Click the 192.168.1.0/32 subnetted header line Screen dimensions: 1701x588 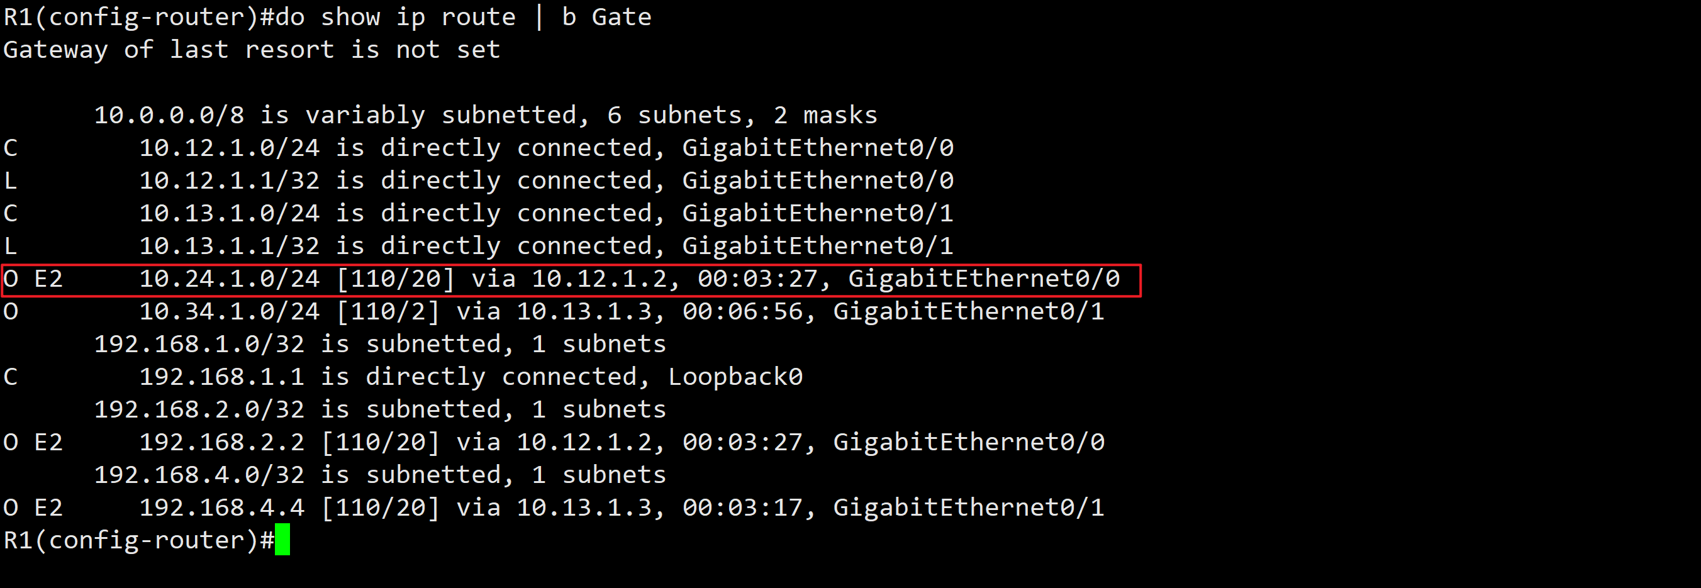click(x=380, y=345)
